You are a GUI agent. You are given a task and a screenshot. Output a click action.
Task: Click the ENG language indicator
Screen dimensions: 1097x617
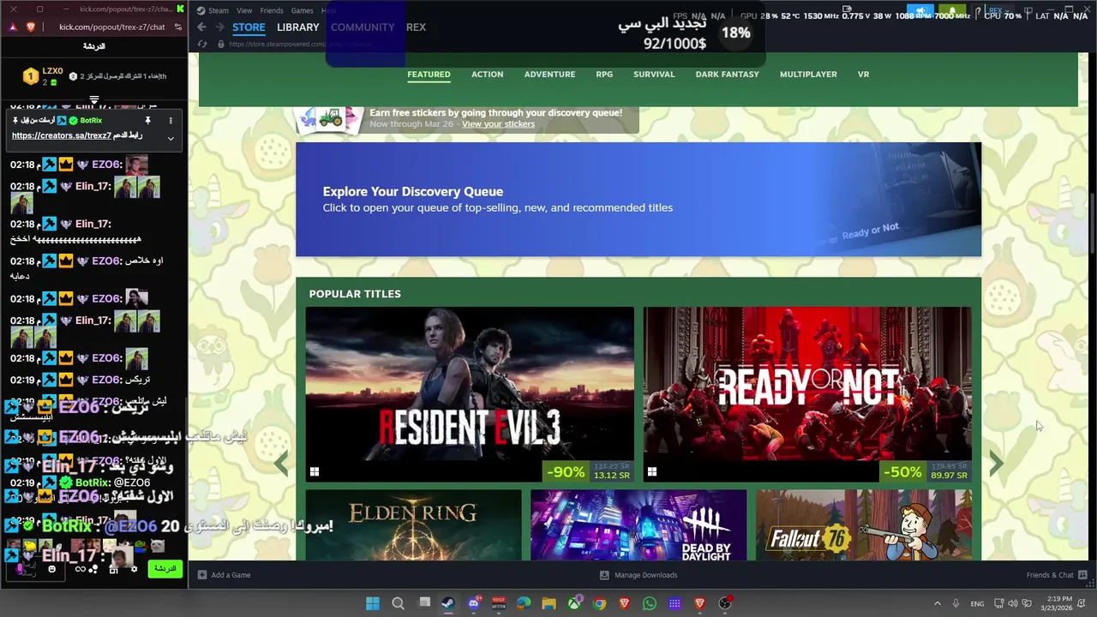[x=977, y=603]
